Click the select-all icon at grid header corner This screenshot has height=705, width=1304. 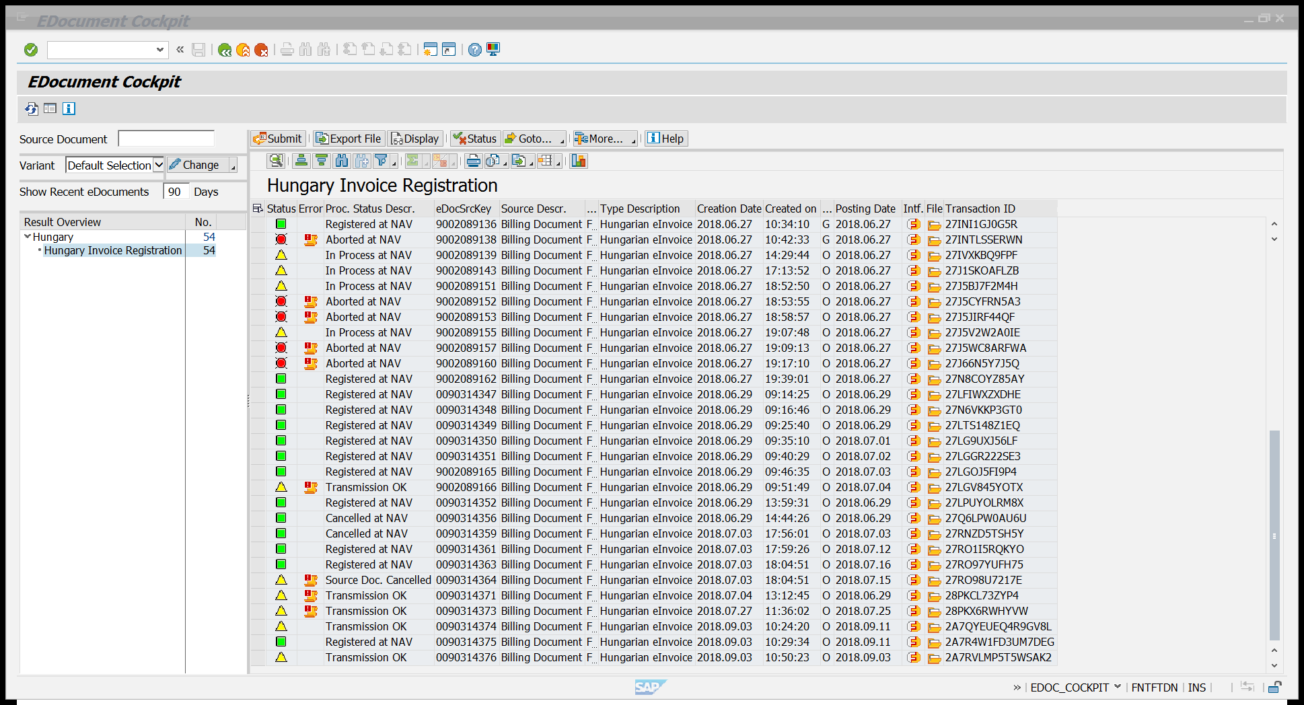pyautogui.click(x=258, y=209)
